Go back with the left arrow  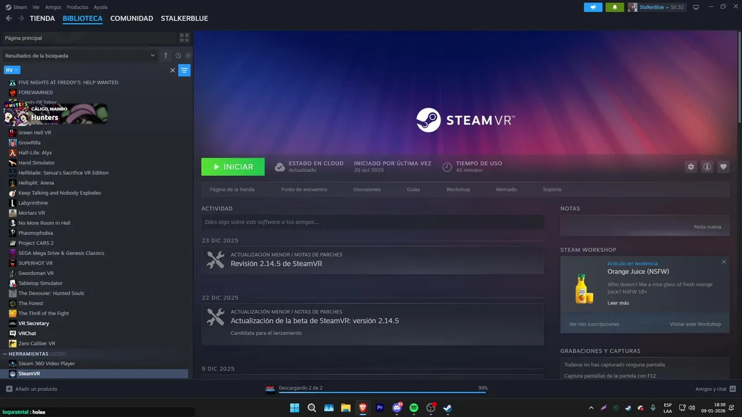pyautogui.click(x=9, y=19)
